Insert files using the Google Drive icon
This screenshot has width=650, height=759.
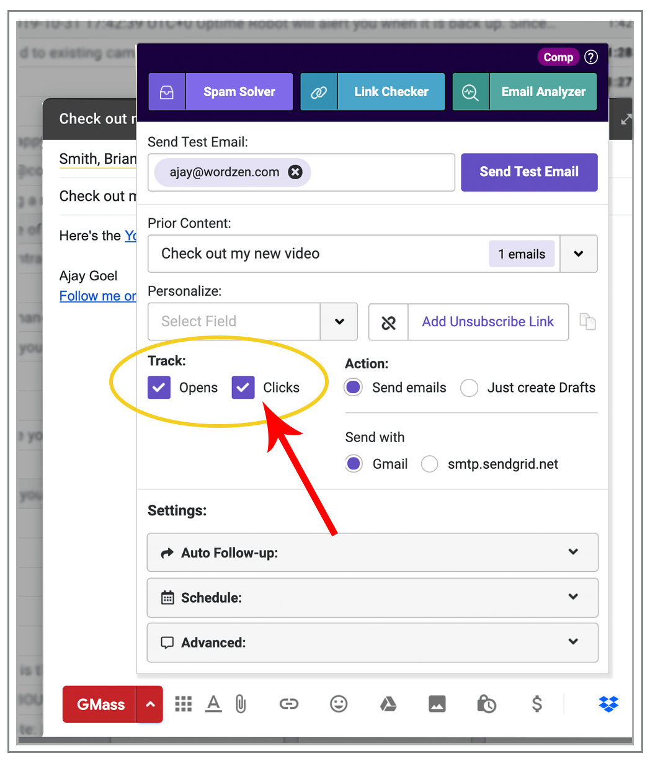[x=388, y=704]
